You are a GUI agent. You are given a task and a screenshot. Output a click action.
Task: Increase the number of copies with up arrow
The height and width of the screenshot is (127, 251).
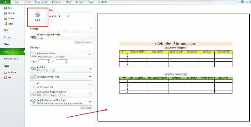click(68, 15)
